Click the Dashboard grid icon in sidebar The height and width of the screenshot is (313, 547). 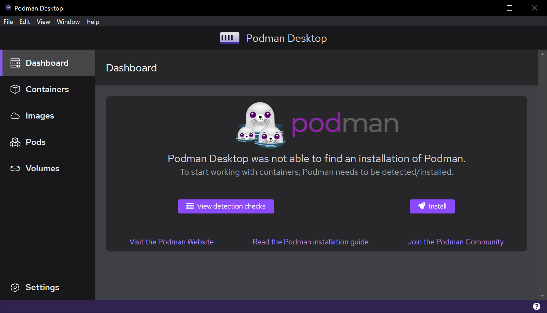15,63
